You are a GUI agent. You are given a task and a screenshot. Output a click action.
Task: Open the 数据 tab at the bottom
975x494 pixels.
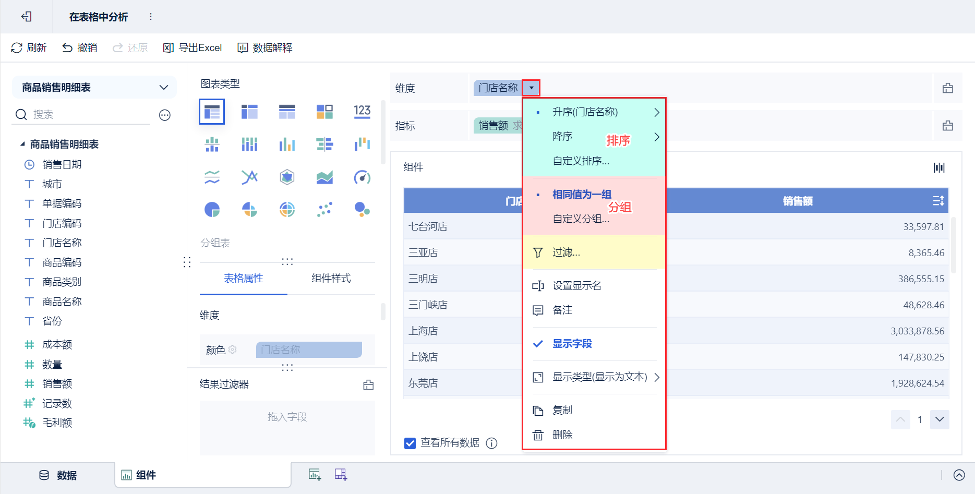click(x=58, y=475)
